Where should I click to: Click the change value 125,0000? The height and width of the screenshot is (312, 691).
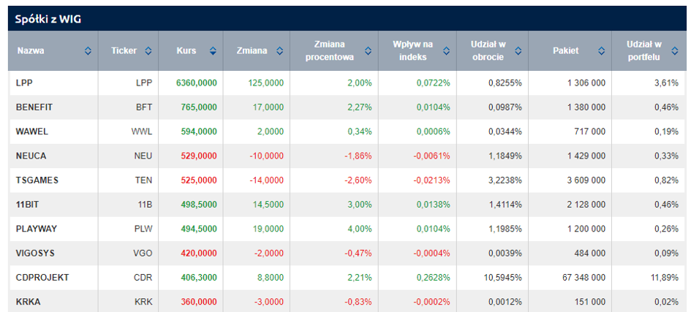point(266,83)
